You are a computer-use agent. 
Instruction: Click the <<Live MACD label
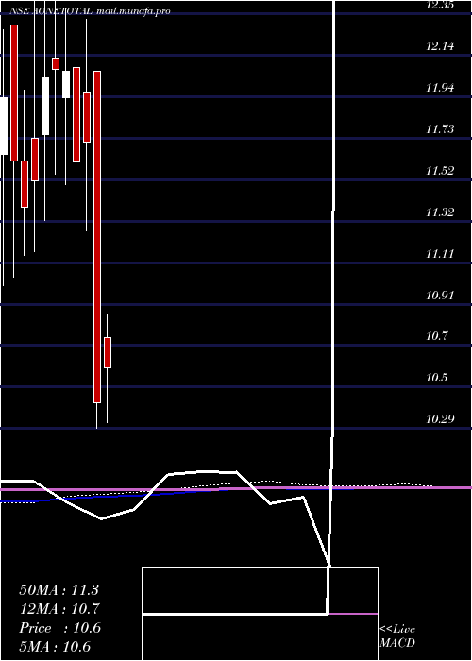pos(397,636)
